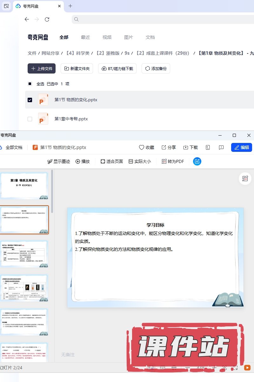Check the 第1章中考帮.pptx checkbox
This screenshot has width=254, height=382.
point(30,119)
